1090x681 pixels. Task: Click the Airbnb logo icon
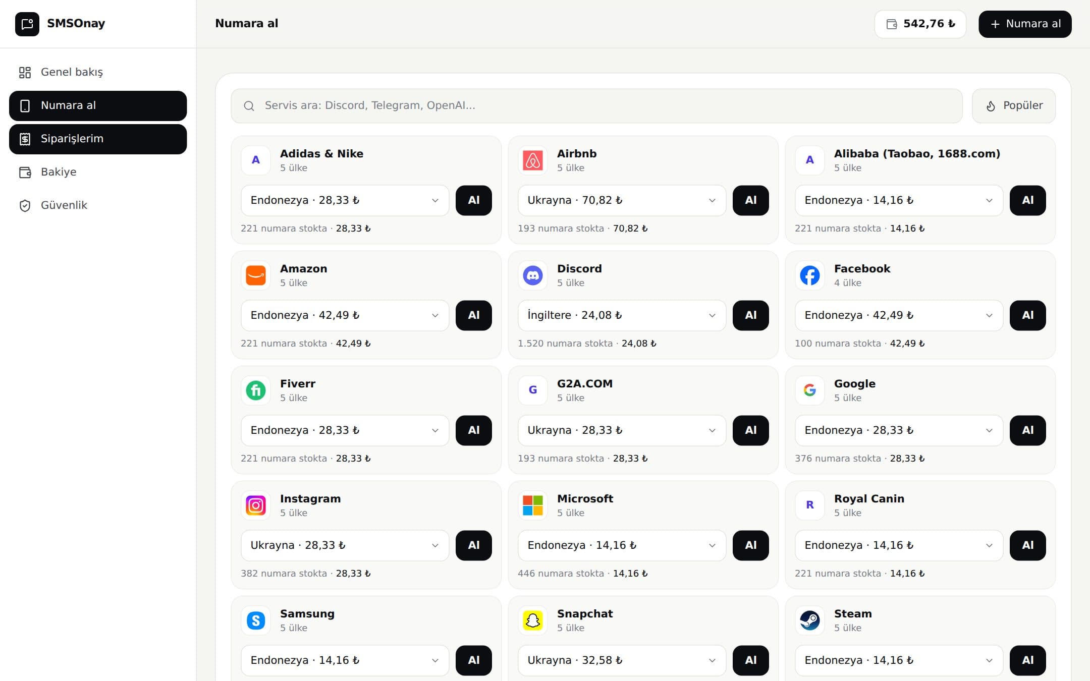[x=533, y=160]
